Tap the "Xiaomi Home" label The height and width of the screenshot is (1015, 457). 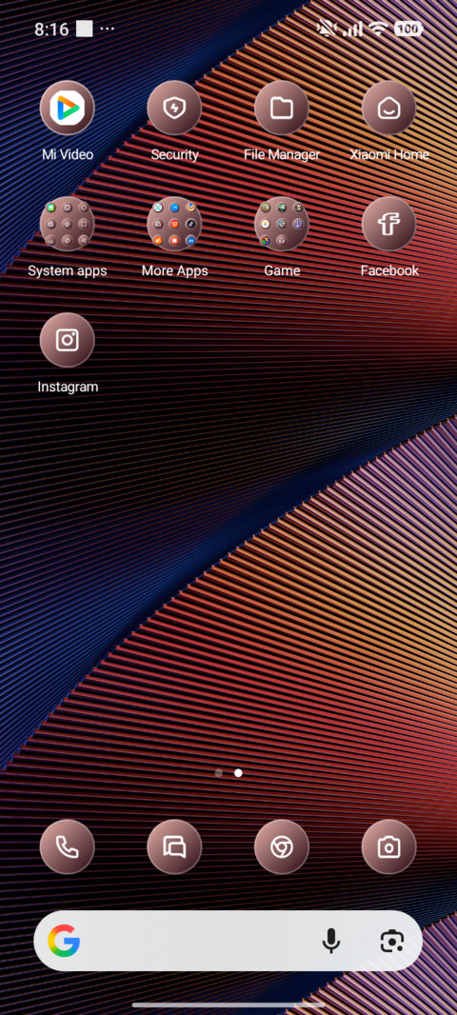[389, 154]
